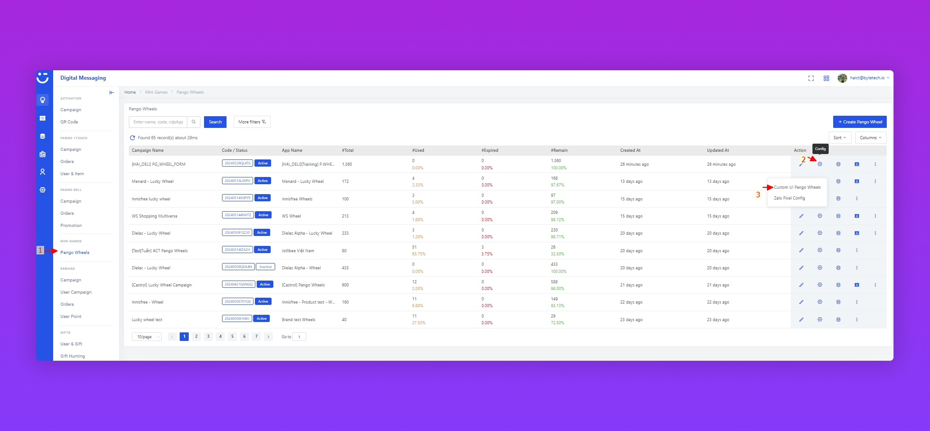Open more options for Castrol Lucky Wheel Campaign

(875, 285)
